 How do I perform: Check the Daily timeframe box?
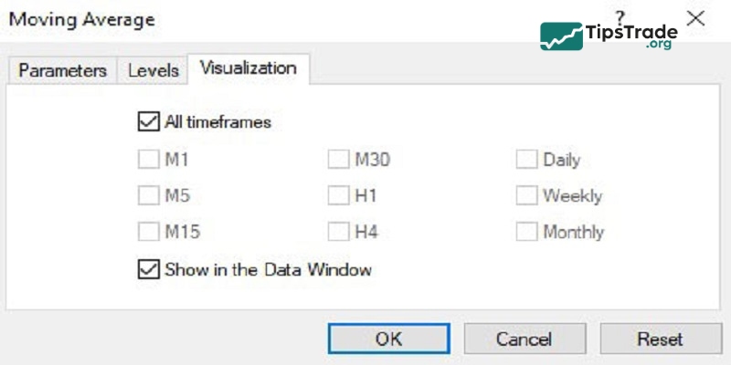coord(525,160)
